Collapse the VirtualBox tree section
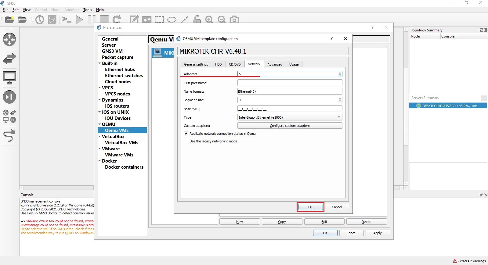Viewport: 488px width, 265px height. click(x=99, y=137)
